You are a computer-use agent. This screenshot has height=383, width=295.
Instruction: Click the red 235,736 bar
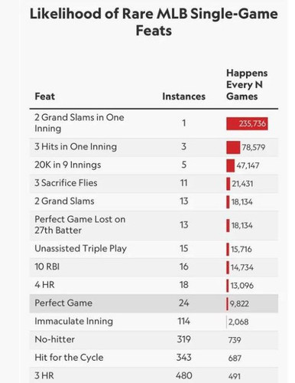tap(247, 123)
